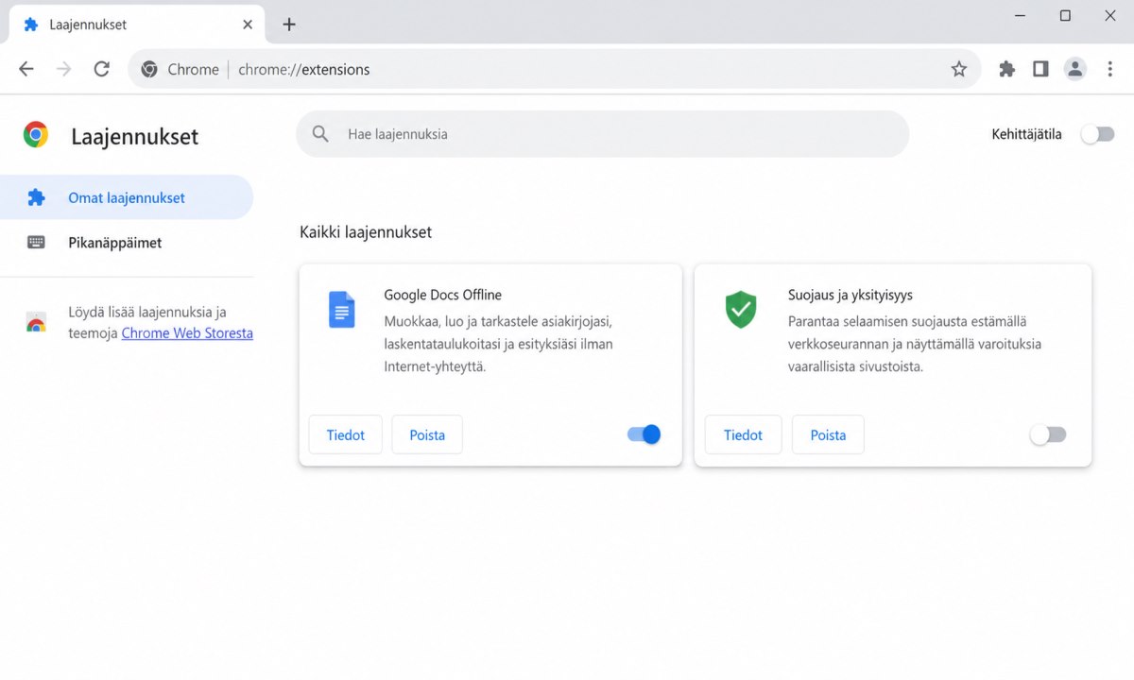Image resolution: width=1134 pixels, height=680 pixels.
Task: Click the Kehittäjätila label
Action: point(1026,134)
